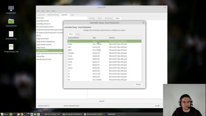Viewport: 206px width, 116px height.
Task: Open the terminal launcher in the taskbar
Action: (15, 114)
